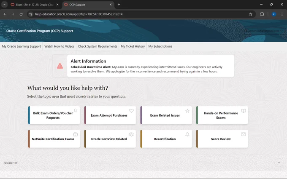Click envelope icon on Score Review card
Screen dimensions: 287x179
pyautogui.click(x=243, y=134)
